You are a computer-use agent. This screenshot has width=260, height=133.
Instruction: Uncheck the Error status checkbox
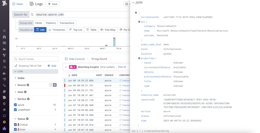15,129
